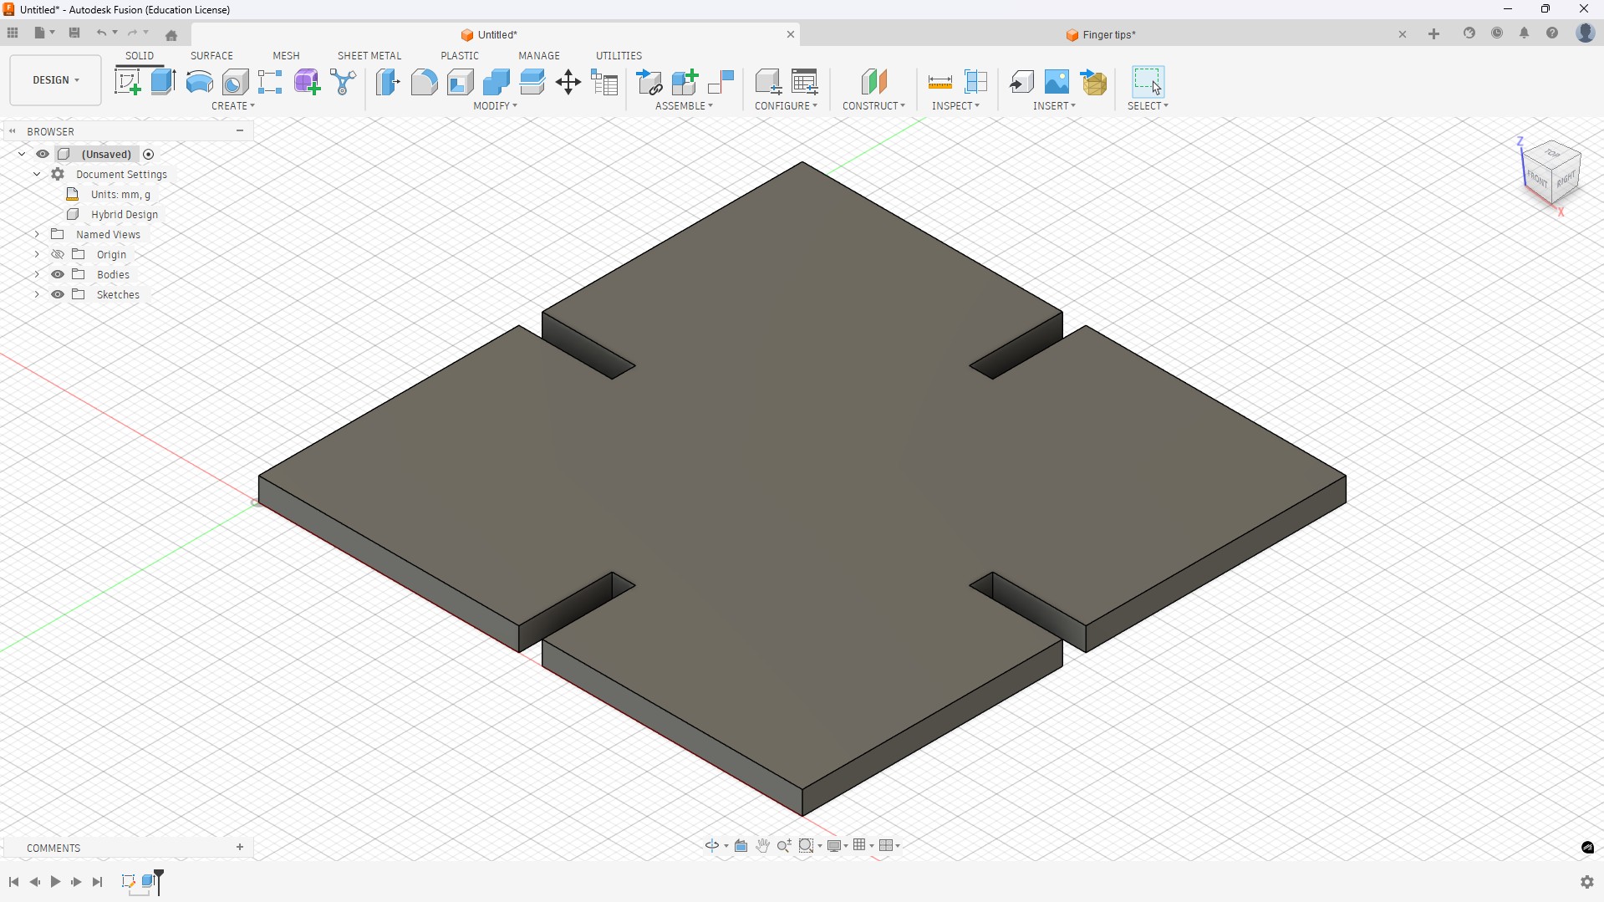Open the Insert Derive tool
Viewport: 1604px width, 902px height.
coord(1021,82)
